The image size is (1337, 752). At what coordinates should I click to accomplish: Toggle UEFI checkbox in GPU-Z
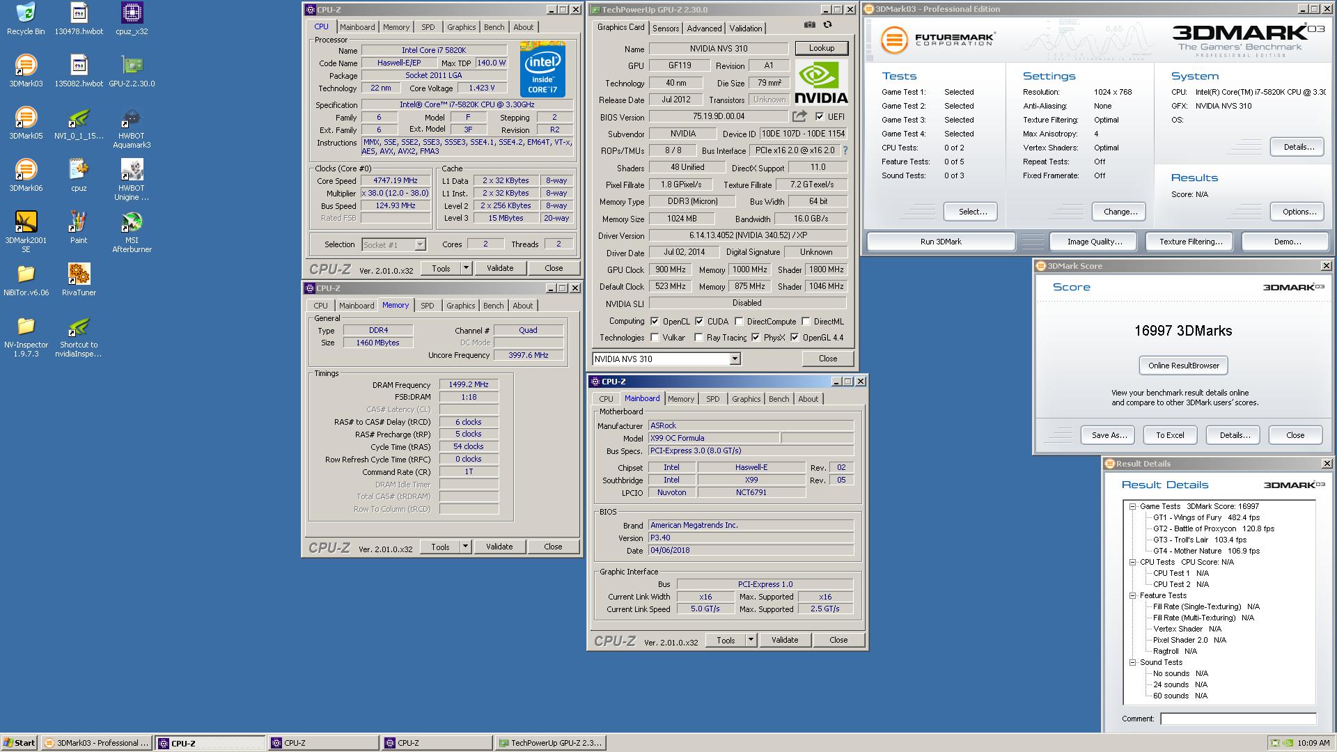click(x=820, y=117)
